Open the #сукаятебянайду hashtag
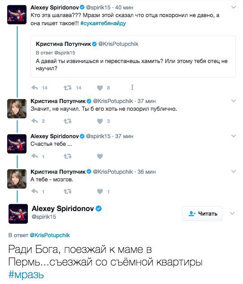The height and width of the screenshot is (284, 243). (103, 23)
